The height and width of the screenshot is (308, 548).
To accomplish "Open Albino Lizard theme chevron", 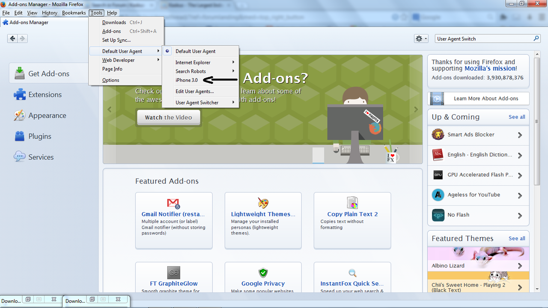I will (520, 266).
